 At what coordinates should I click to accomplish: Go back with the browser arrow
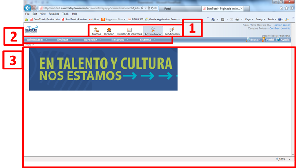28,8
